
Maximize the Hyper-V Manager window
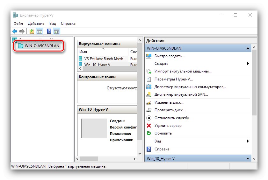coord(235,15)
